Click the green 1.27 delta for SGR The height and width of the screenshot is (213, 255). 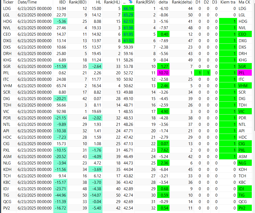point(163,66)
